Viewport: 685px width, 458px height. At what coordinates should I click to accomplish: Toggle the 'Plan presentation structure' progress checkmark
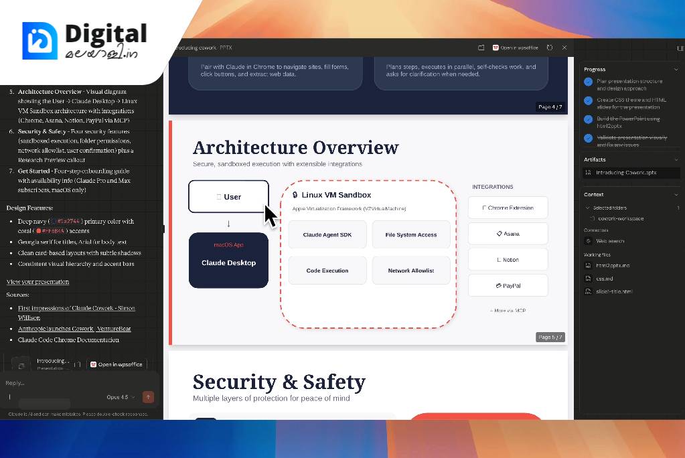[x=588, y=82]
